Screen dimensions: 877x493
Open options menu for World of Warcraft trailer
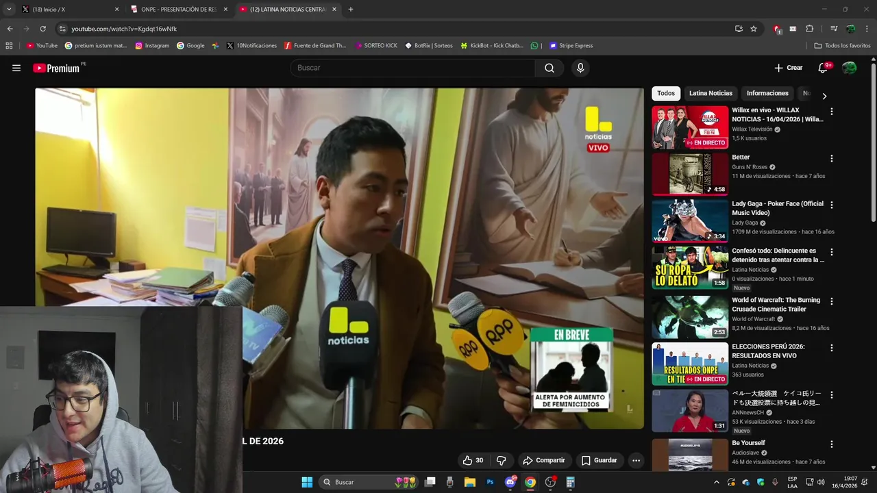(x=832, y=301)
